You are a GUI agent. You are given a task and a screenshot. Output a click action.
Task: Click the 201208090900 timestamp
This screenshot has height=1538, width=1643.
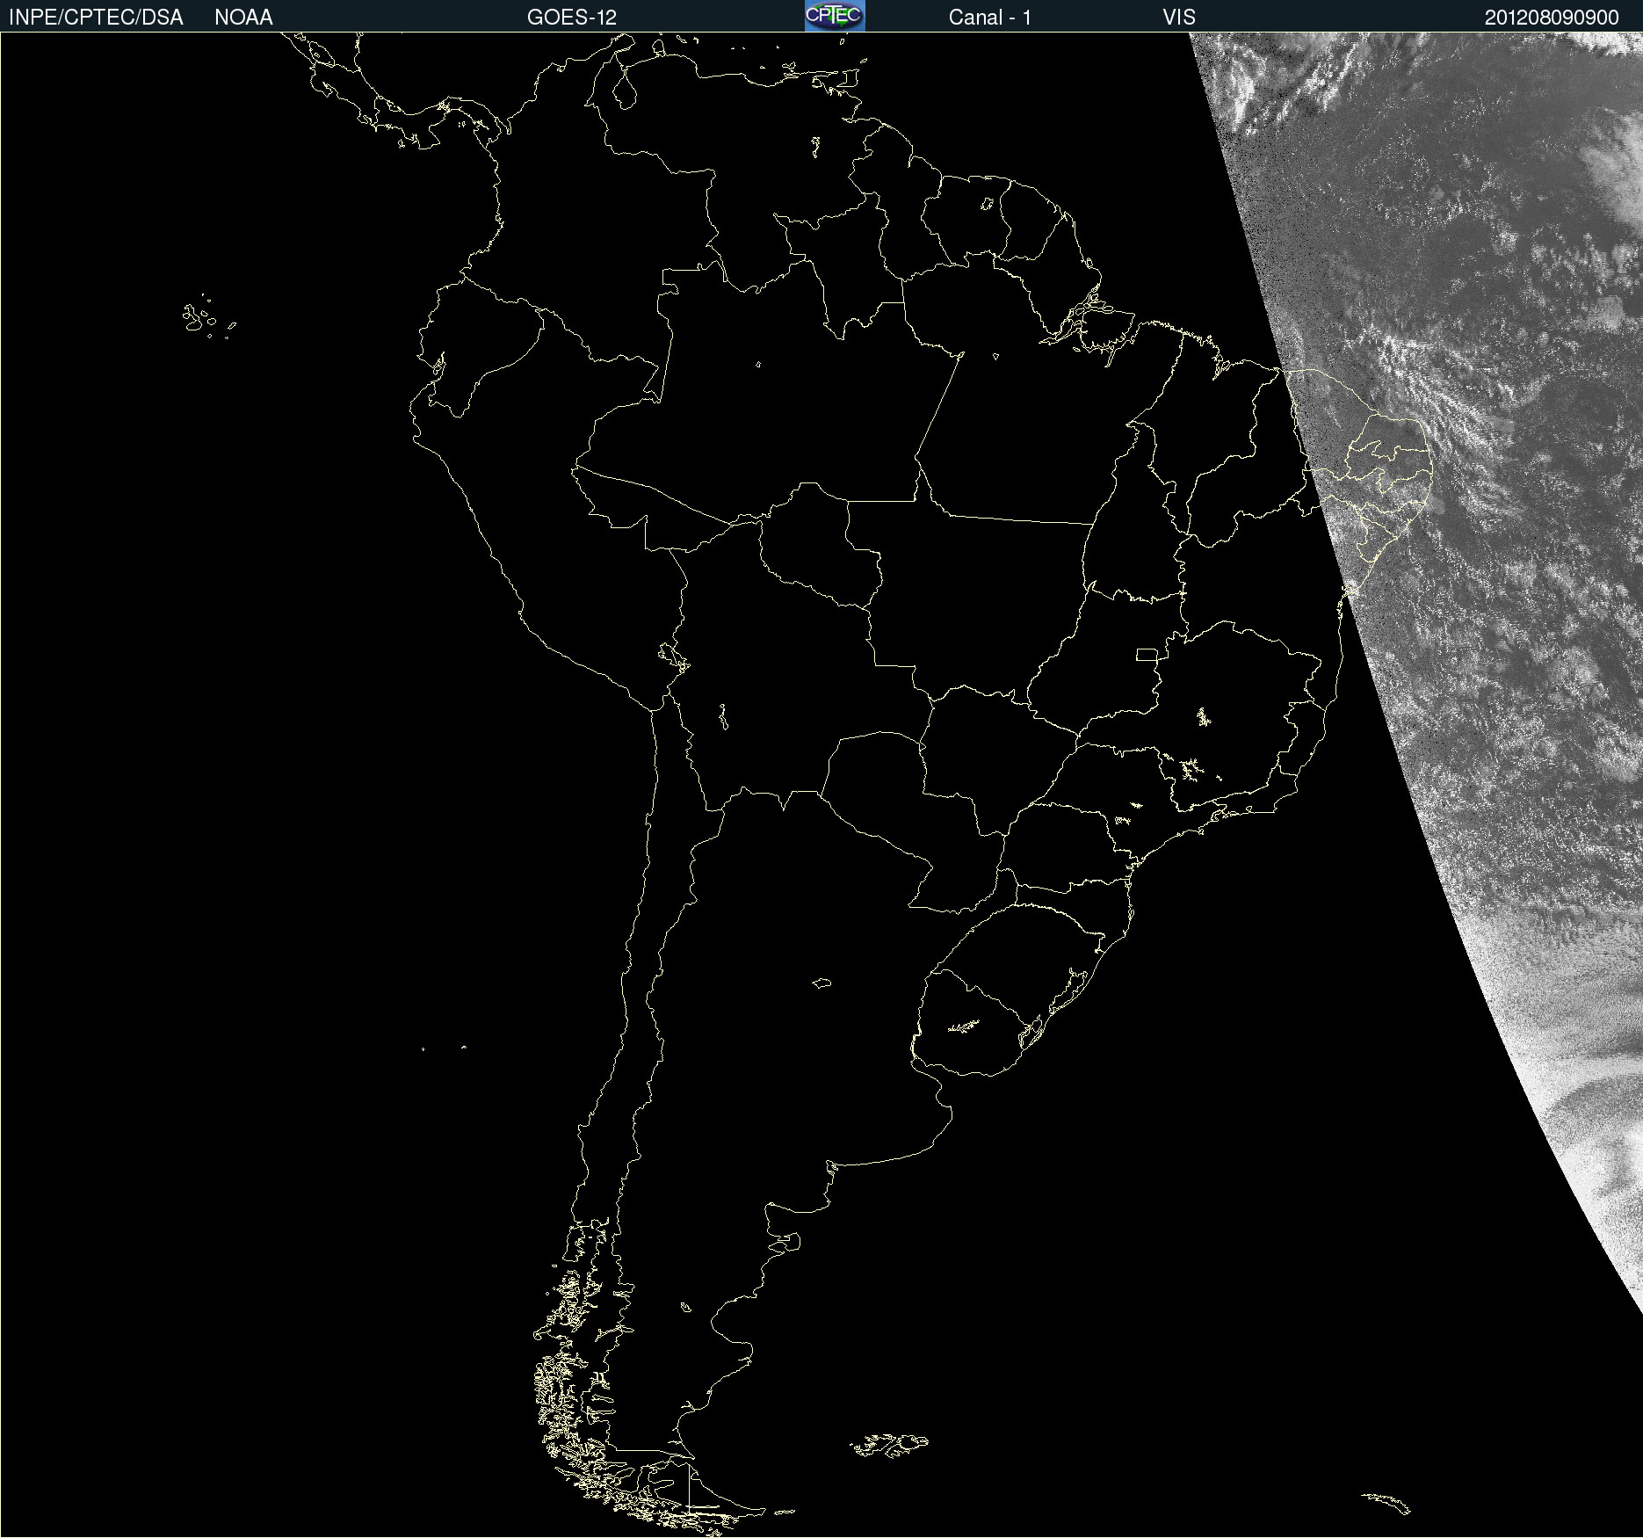1552,18
